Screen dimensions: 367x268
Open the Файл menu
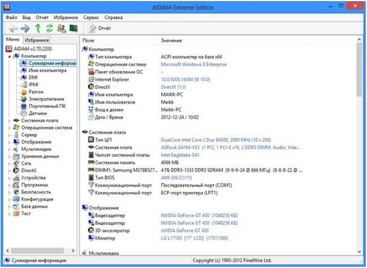point(12,17)
